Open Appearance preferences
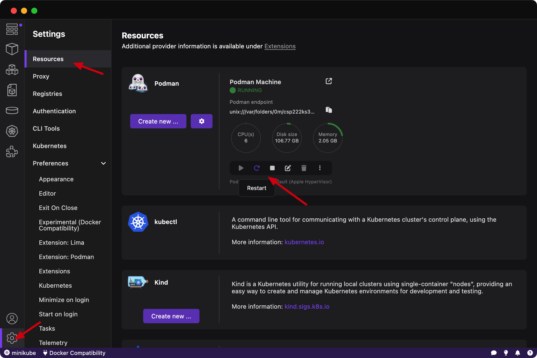537x358 pixels. tap(56, 179)
